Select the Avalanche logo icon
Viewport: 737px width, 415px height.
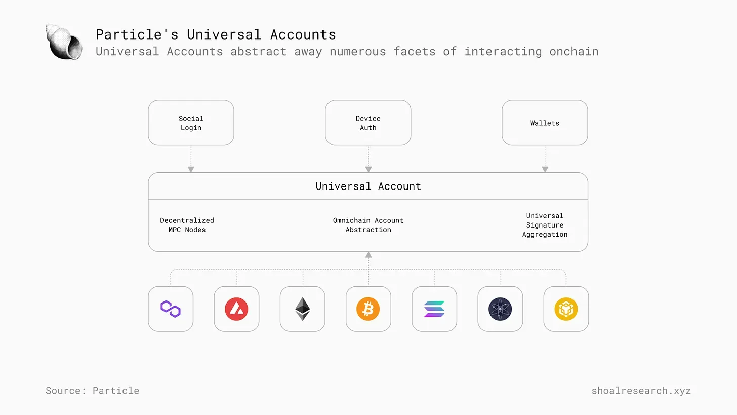click(x=236, y=309)
